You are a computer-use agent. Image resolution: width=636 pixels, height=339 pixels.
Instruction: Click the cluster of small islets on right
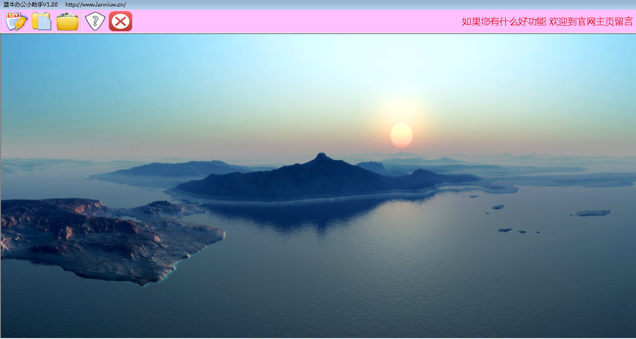pos(514,230)
